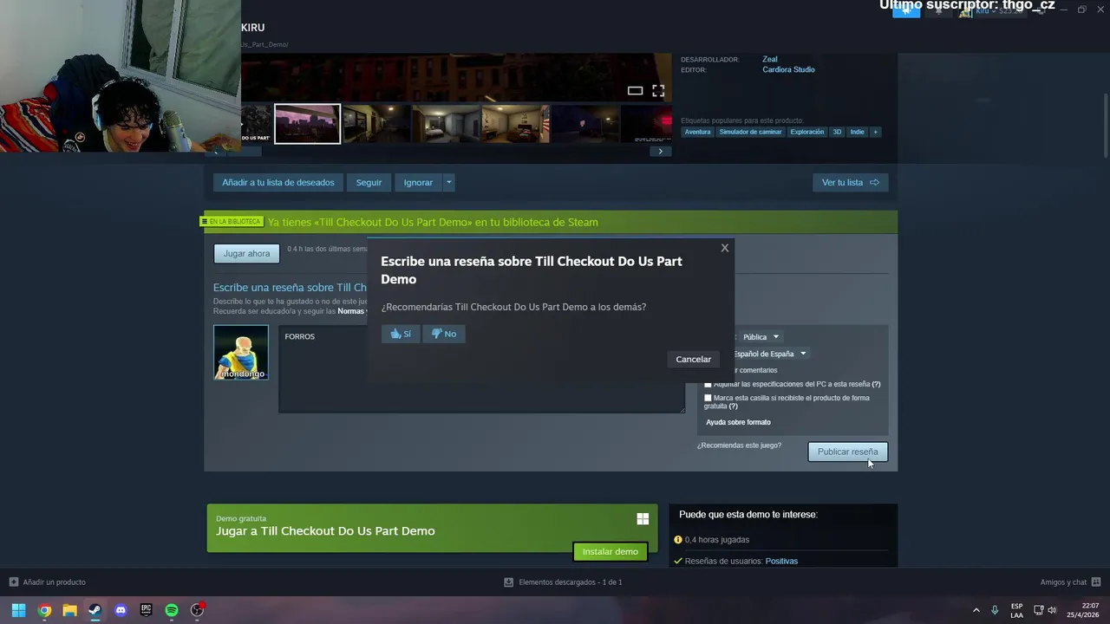Click the Steam page vertical scrollbar
This screenshot has height=624, width=1110.
1105,126
